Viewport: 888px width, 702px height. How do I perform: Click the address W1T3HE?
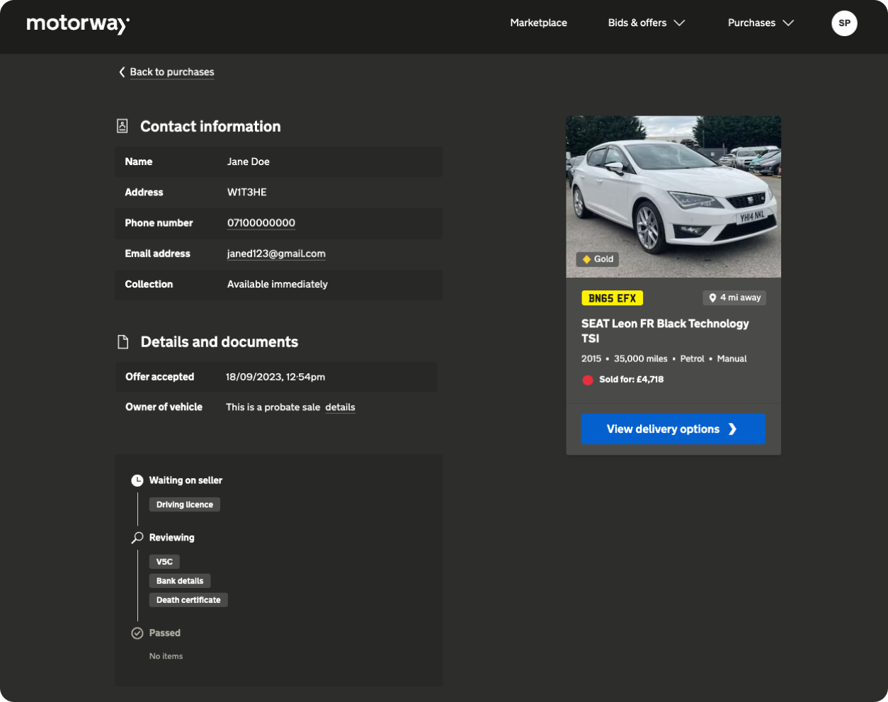coord(247,192)
